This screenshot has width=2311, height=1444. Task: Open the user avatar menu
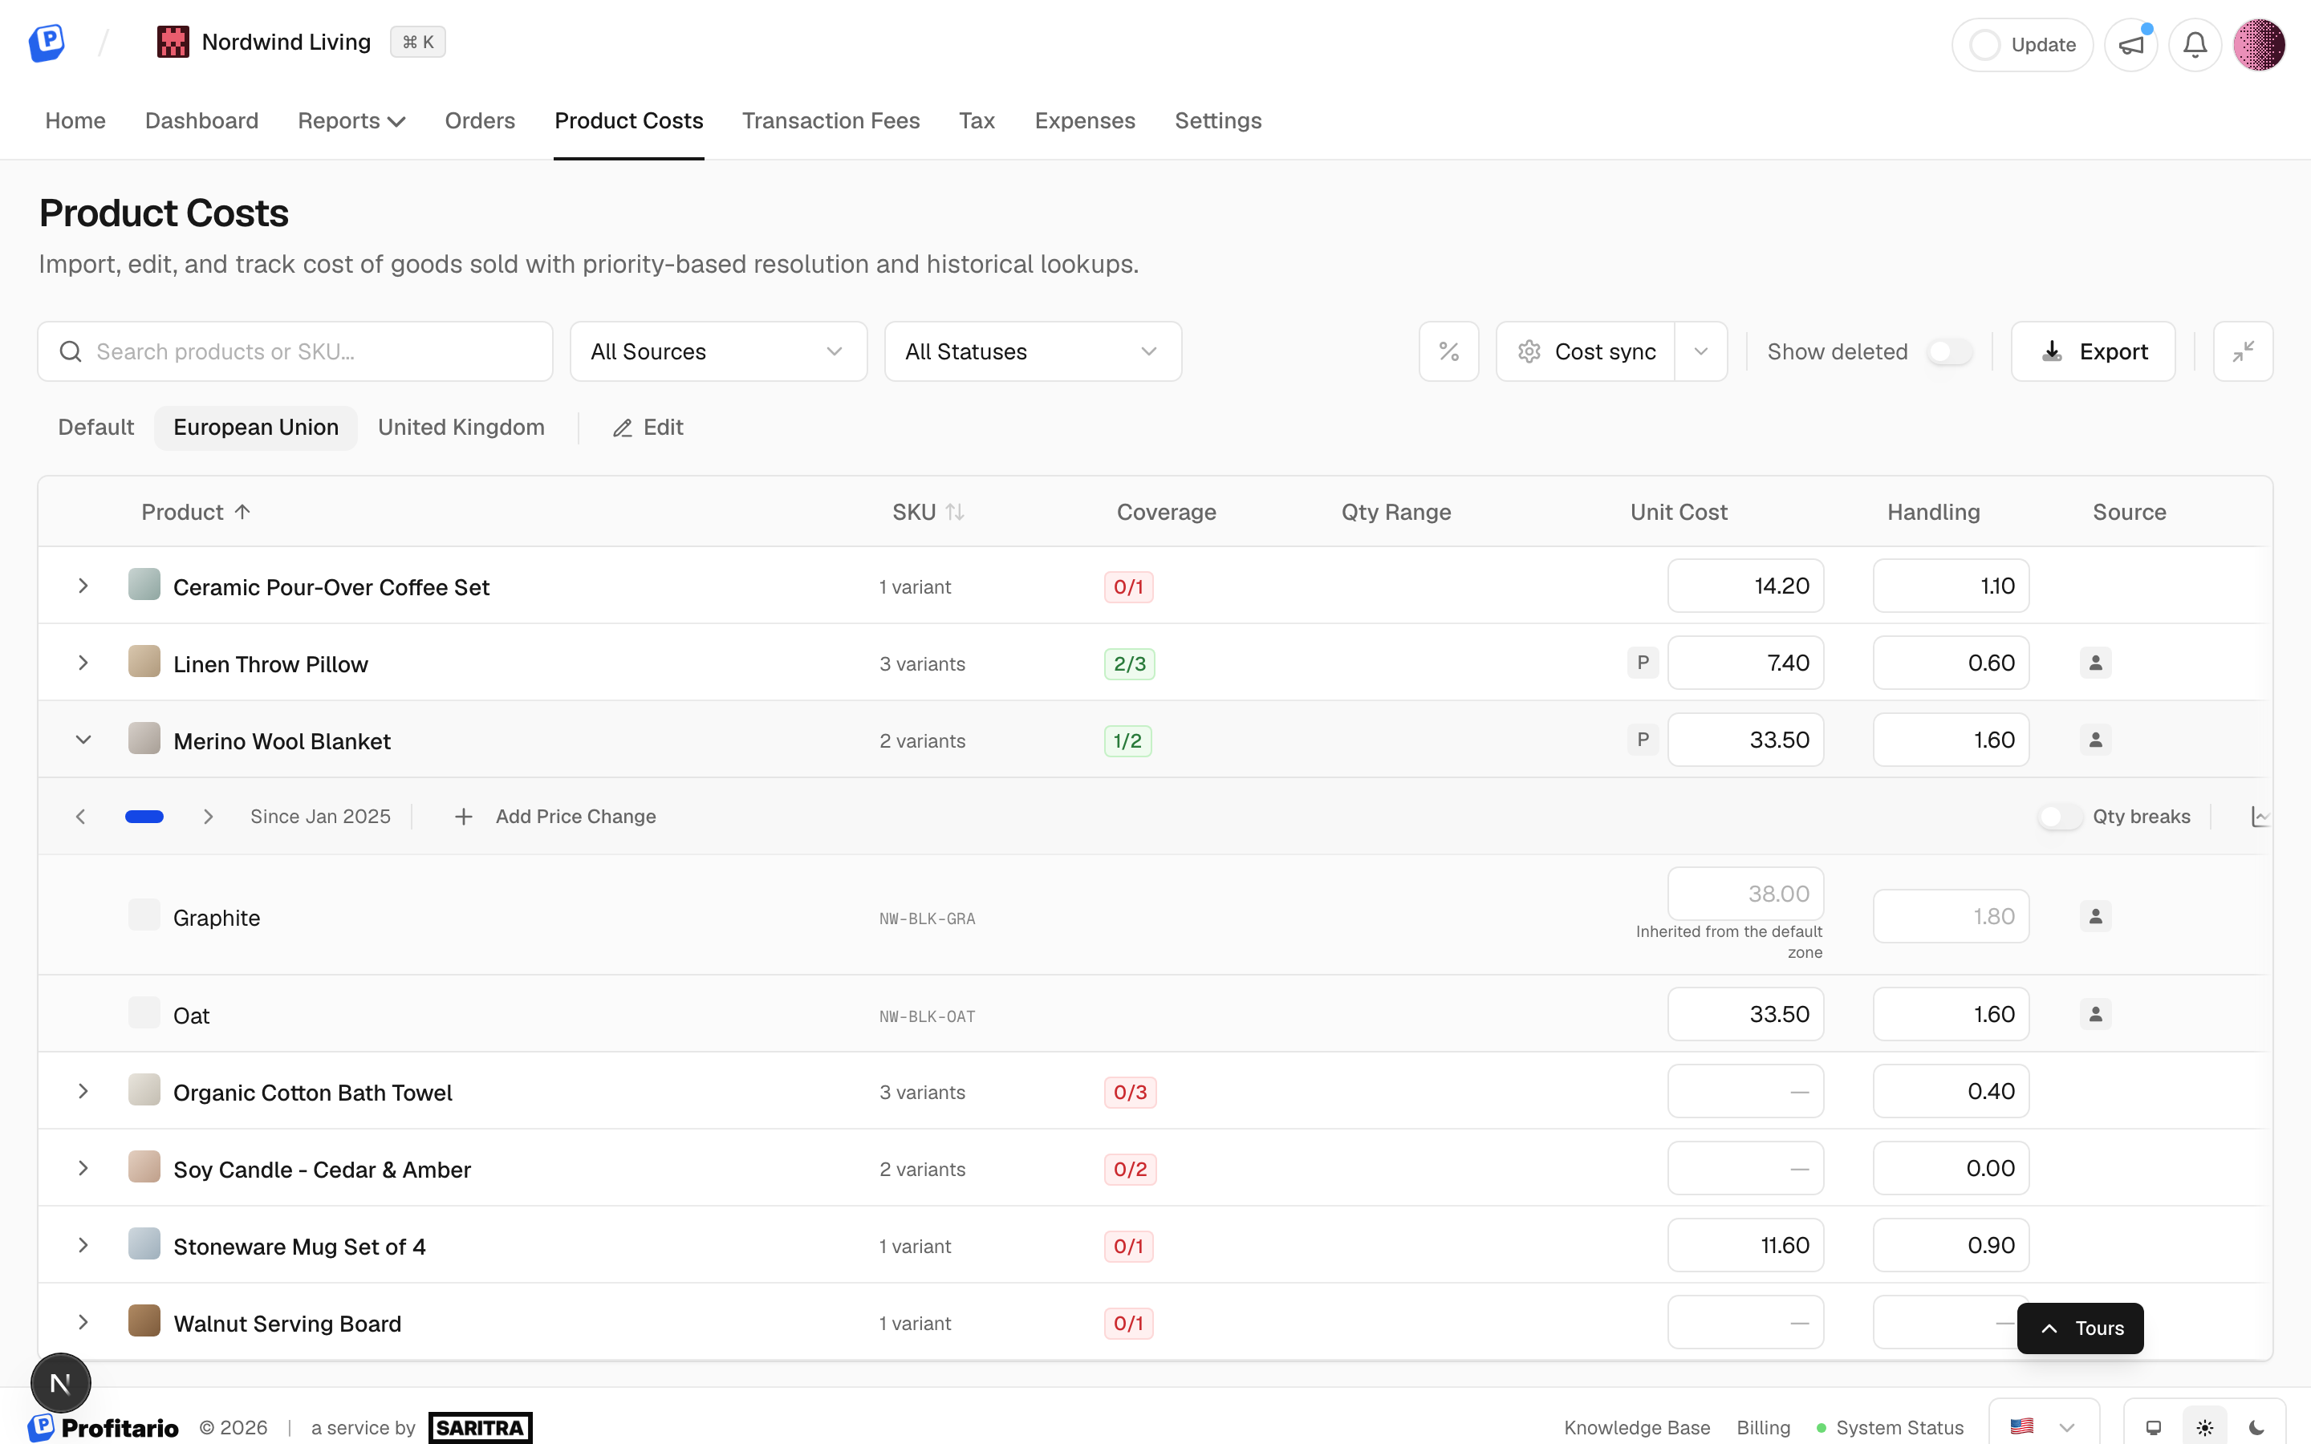pos(2259,45)
